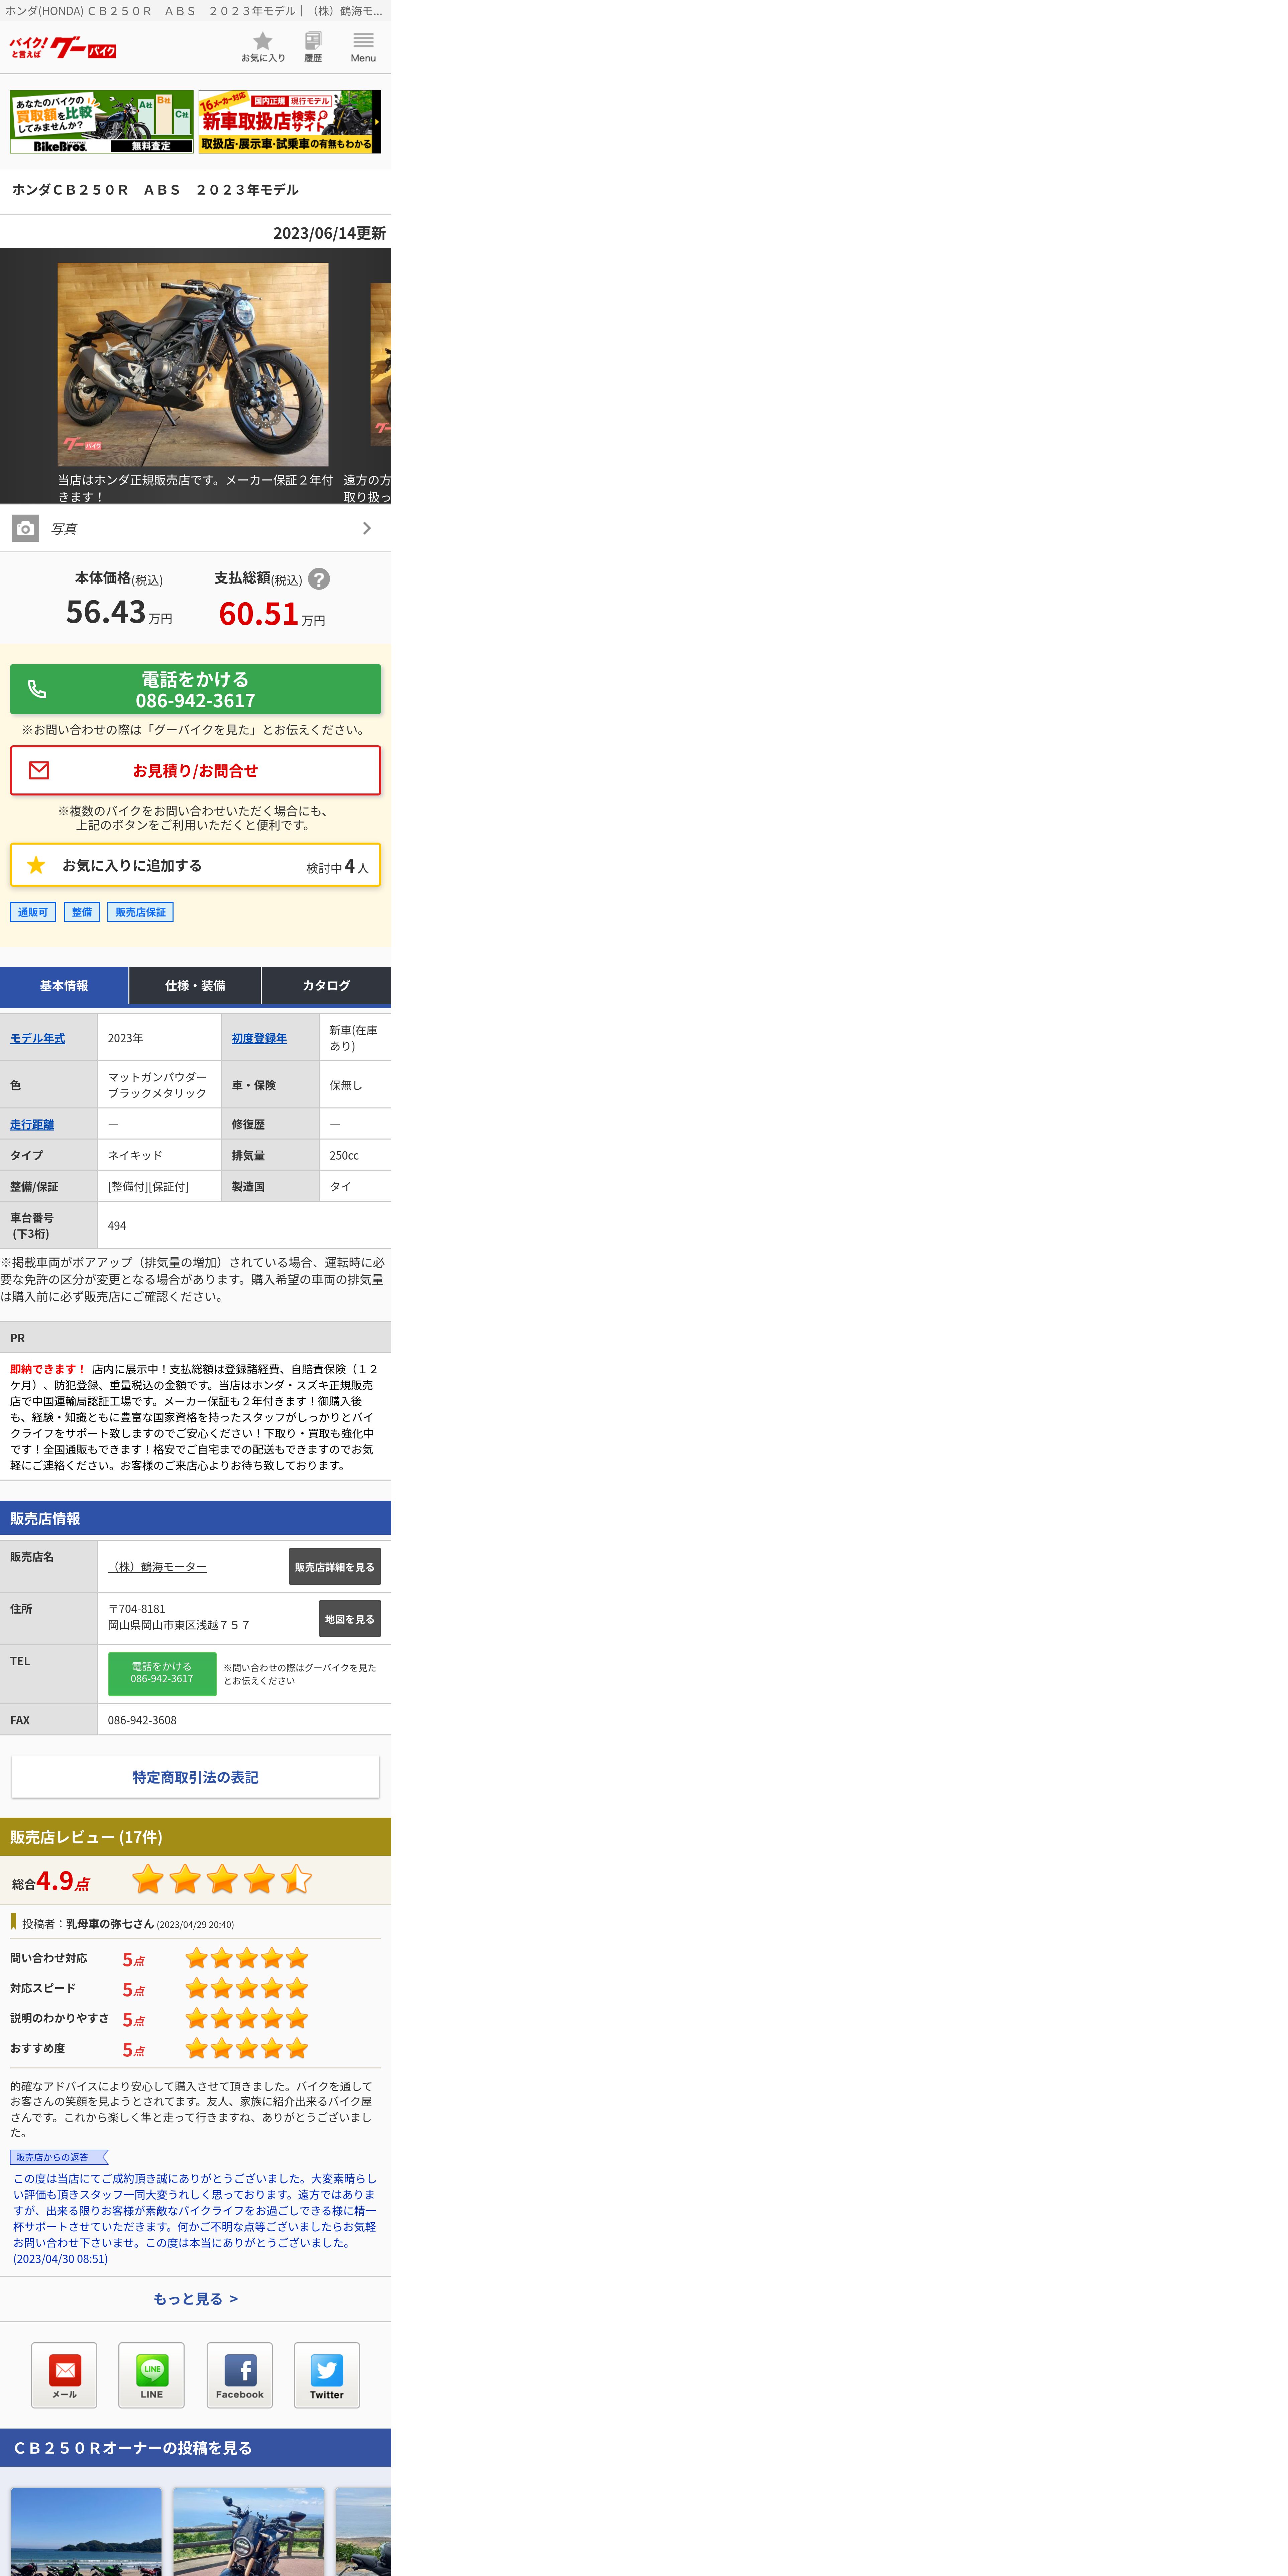1288x2576 pixels.
Task: Share via メール icon
Action: [x=64, y=2375]
